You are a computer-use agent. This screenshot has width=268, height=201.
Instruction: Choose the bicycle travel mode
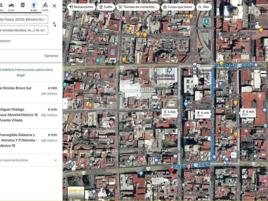click(x=45, y=6)
